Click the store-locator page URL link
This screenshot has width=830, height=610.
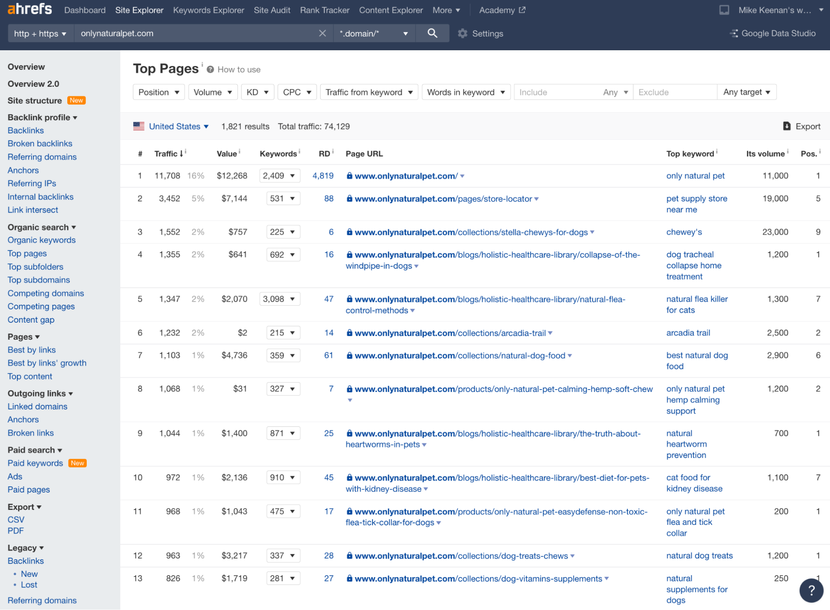click(443, 199)
